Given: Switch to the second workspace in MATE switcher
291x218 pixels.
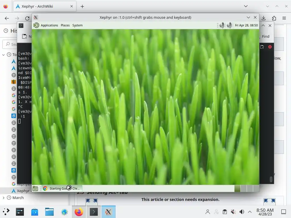Looking at the screenshot, I should (x=244, y=188).
